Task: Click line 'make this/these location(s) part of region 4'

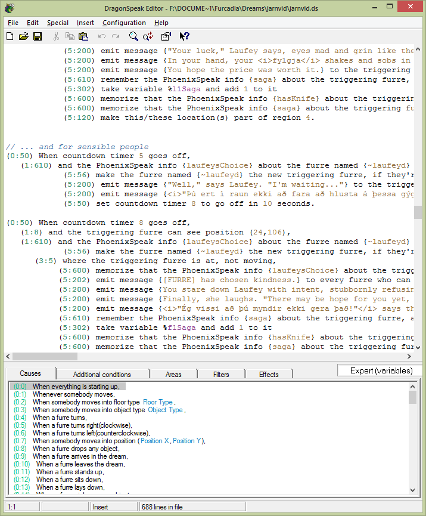Action: pos(189,118)
